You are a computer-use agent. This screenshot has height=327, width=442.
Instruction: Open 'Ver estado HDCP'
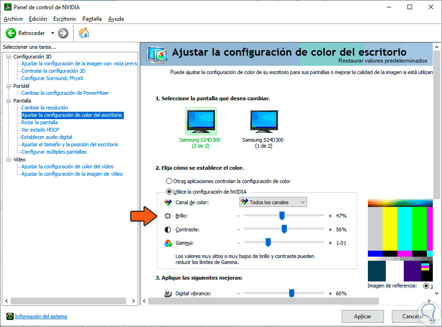tap(40, 130)
